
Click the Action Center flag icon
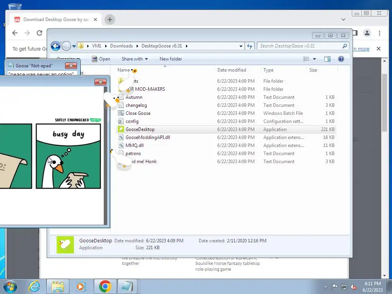(x=335, y=287)
